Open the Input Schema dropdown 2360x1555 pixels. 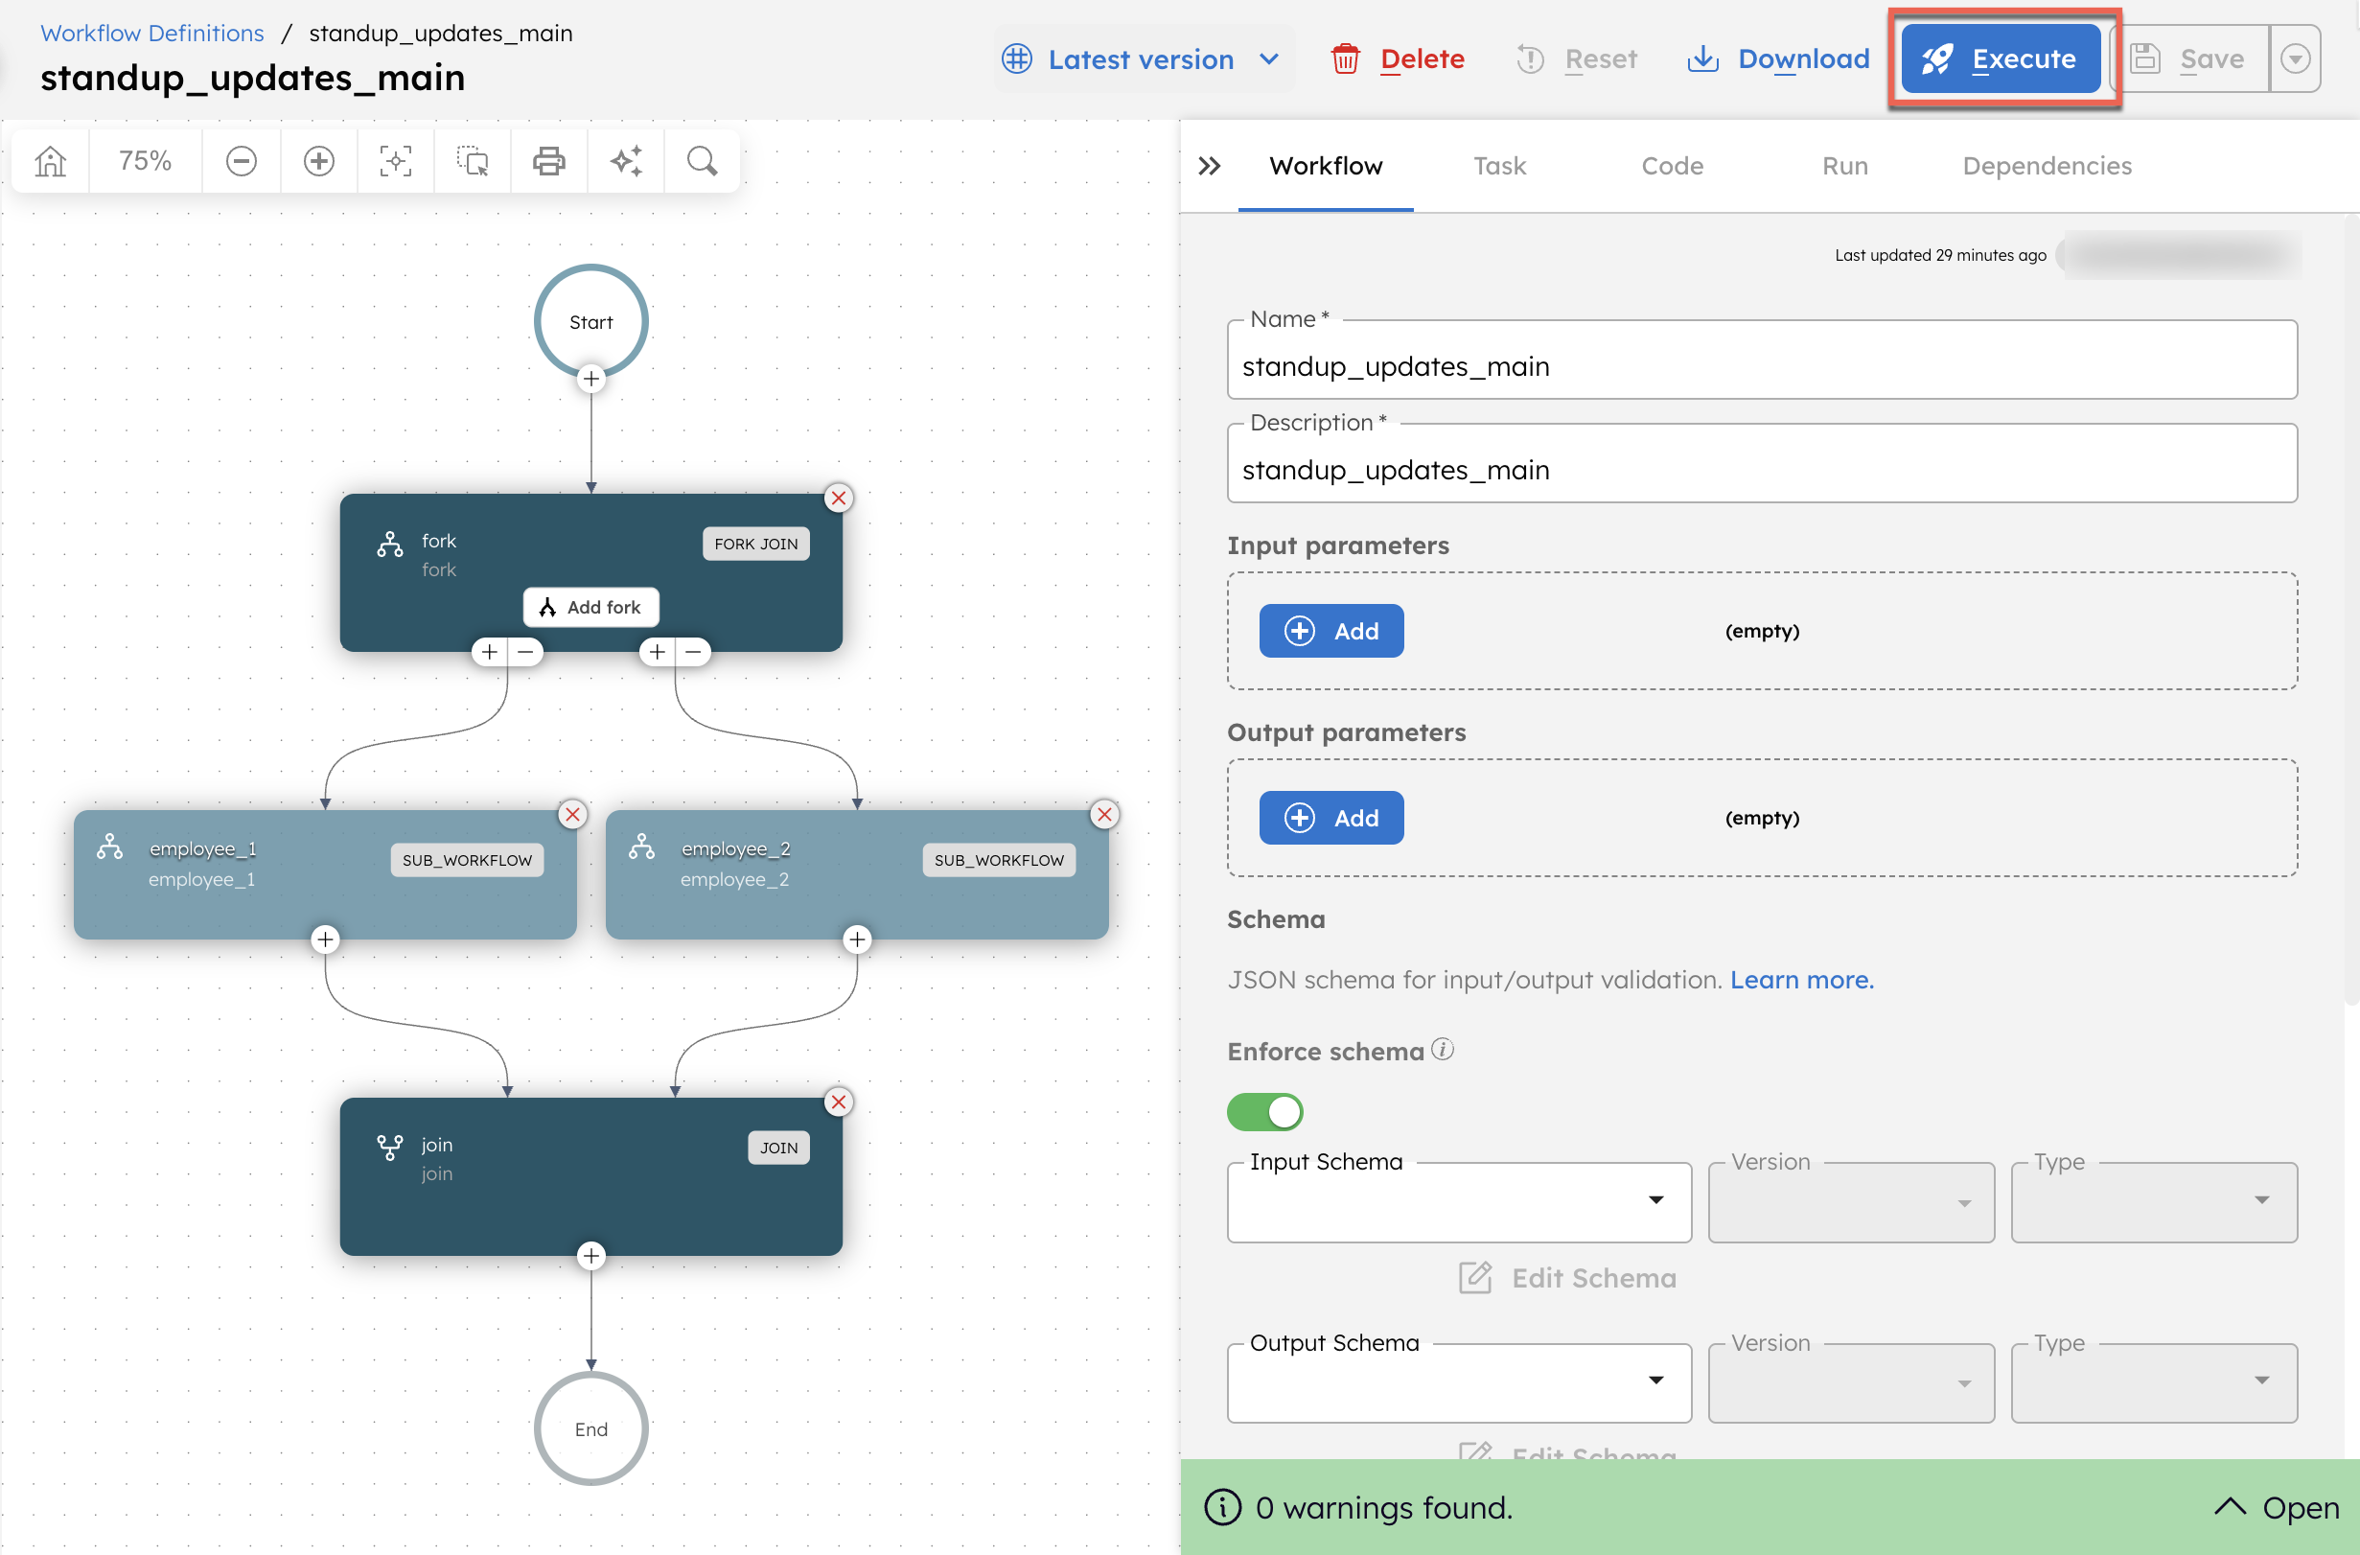point(1458,1201)
